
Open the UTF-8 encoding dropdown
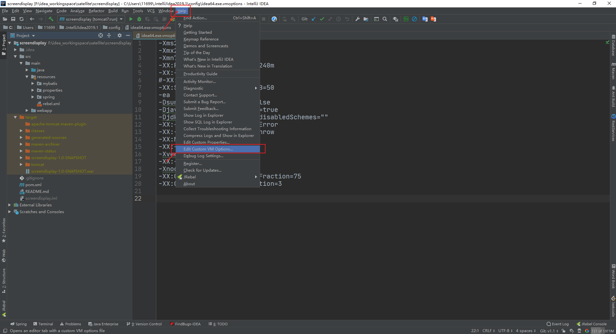505,331
